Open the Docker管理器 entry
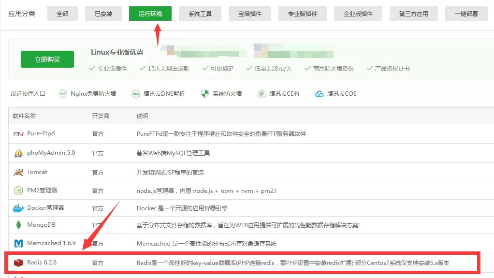This screenshot has width=494, height=278. (46, 208)
